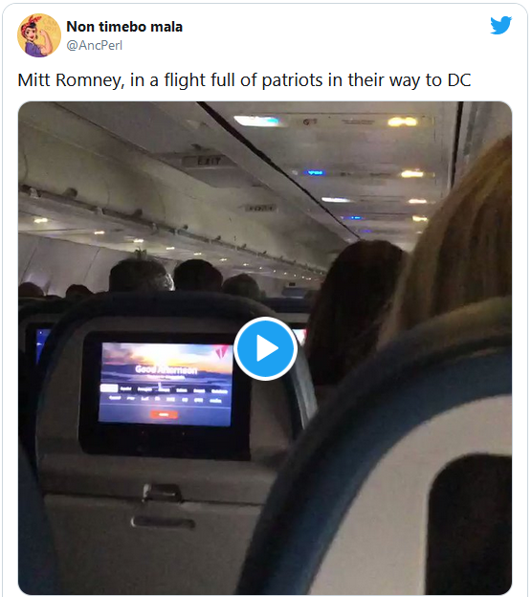Open the @AncPerl handle link
This screenshot has width=532, height=597.
pos(95,45)
